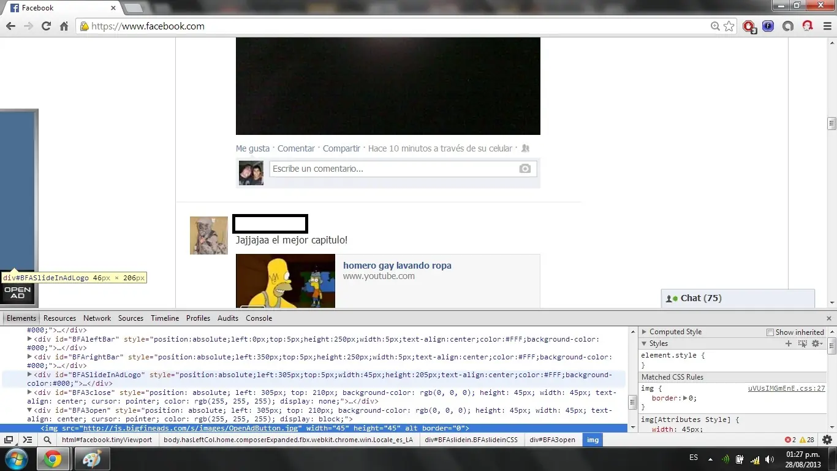Open the uVUsIMGmEnE.css:27 source link
This screenshot has width=837, height=471.
point(787,388)
